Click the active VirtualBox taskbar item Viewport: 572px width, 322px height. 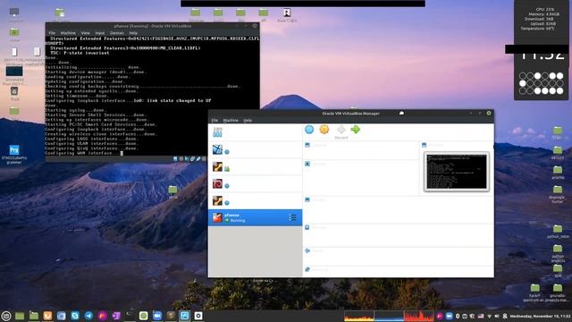pyautogui.click(x=185, y=316)
